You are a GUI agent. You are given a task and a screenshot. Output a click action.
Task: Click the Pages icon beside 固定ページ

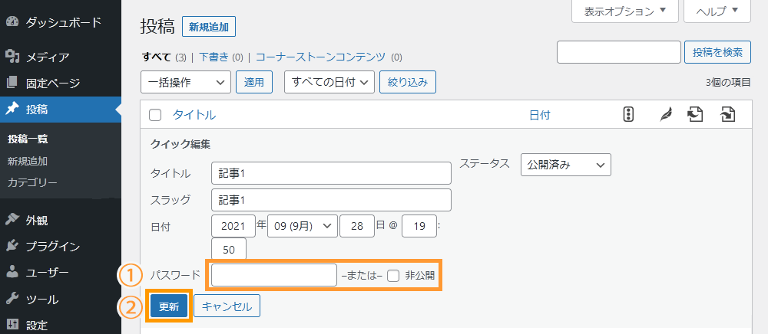point(12,83)
